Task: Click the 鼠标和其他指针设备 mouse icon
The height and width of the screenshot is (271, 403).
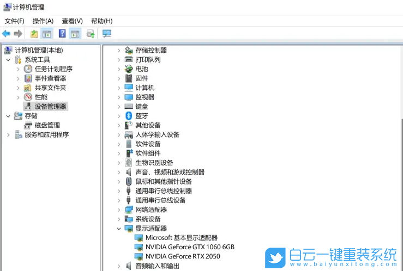Action: coord(129,182)
